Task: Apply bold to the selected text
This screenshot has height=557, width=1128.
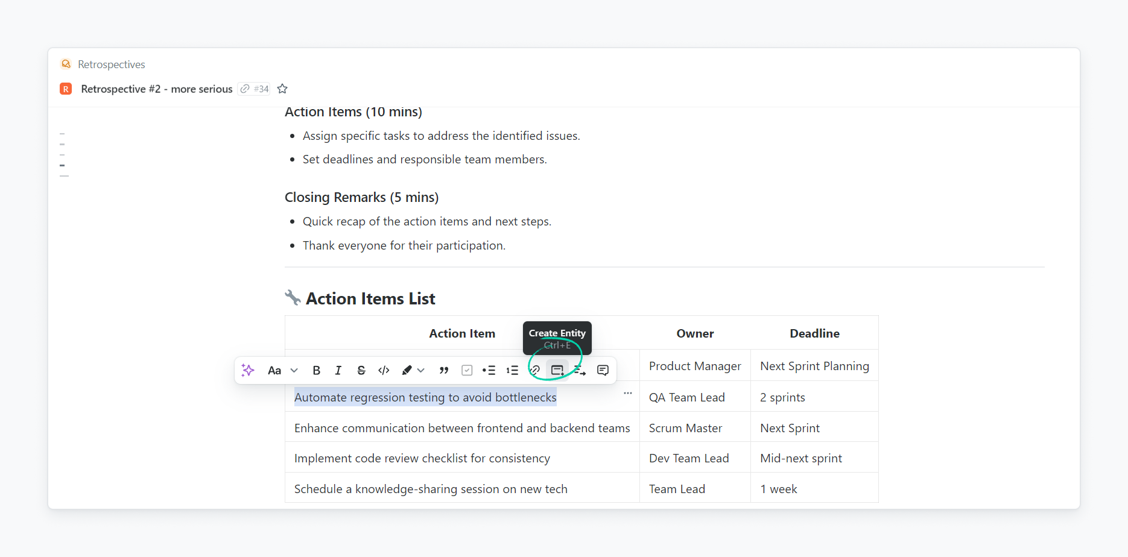Action: [x=316, y=370]
